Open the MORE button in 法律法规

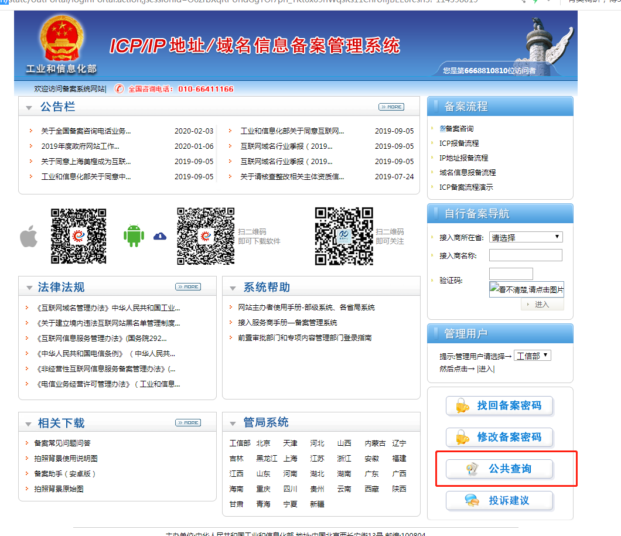pos(187,287)
